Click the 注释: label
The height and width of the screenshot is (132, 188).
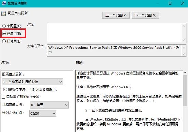(31, 25)
